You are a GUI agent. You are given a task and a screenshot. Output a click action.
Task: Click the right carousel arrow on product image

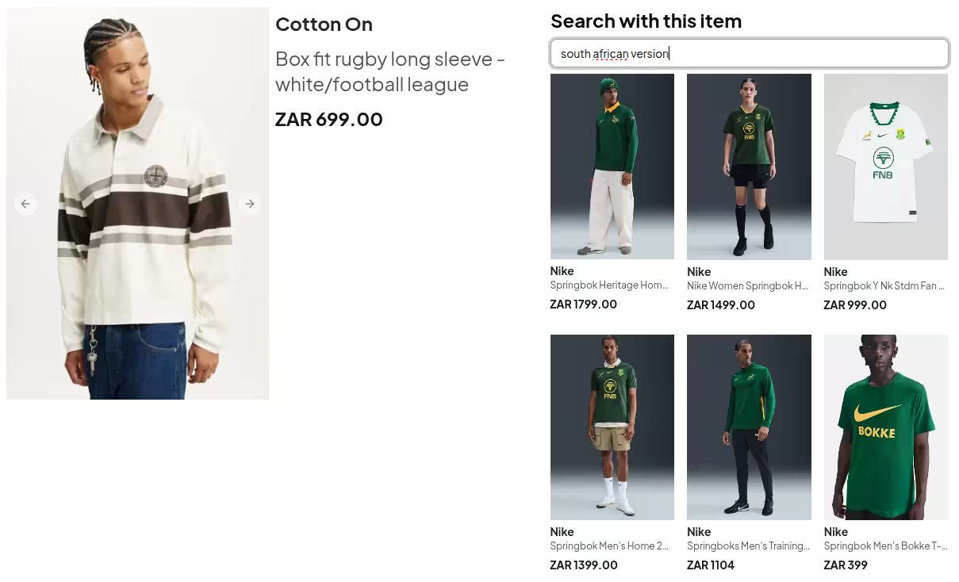[250, 203]
